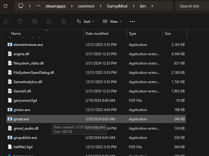This screenshot has height=156, width=209.
Task: Click the Rename toolbar icon
Action: point(35,21)
